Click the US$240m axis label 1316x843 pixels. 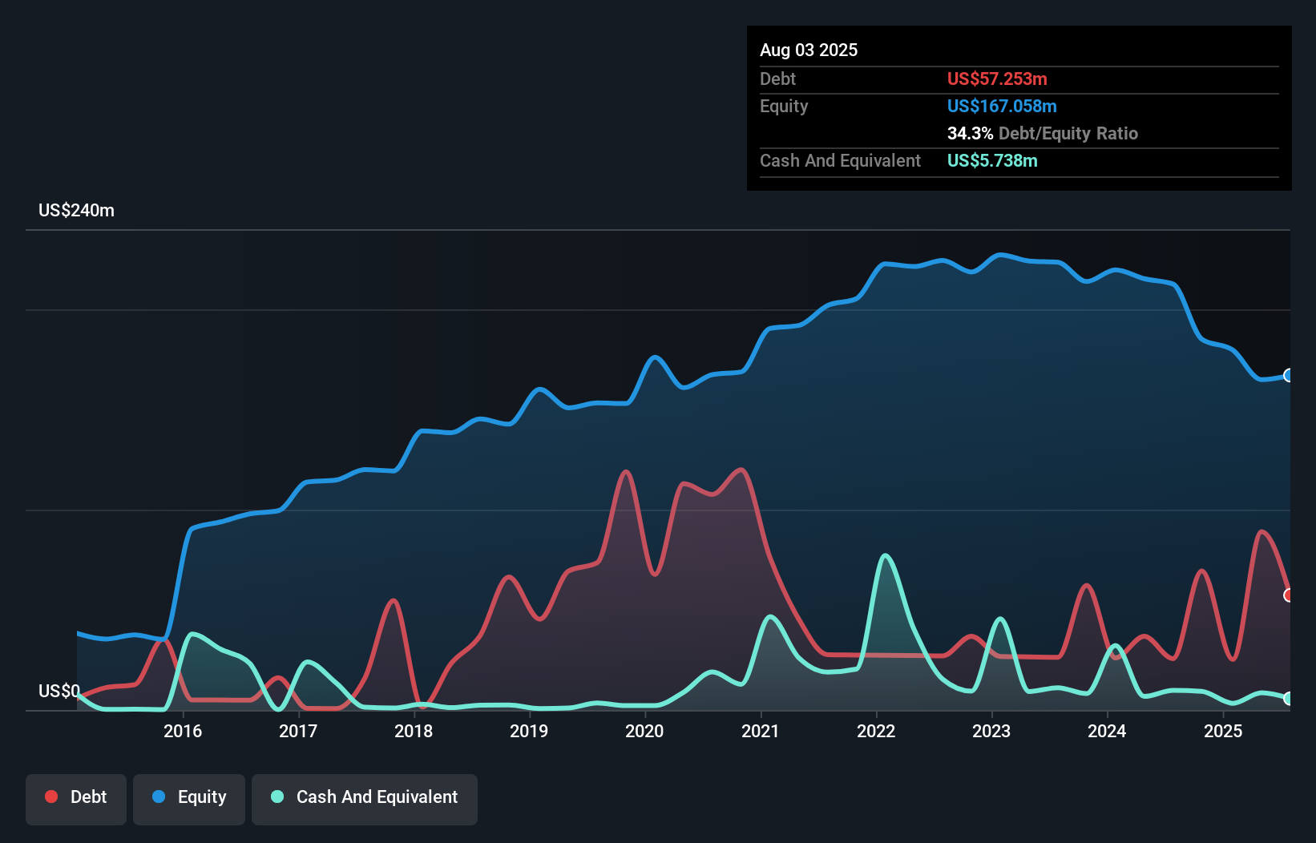tap(76, 210)
